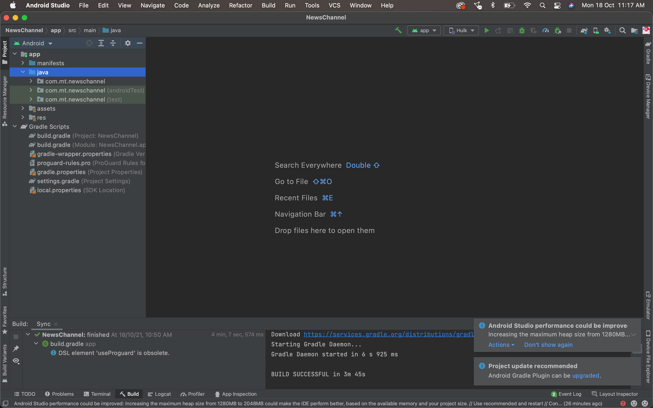The height and width of the screenshot is (408, 653).
Task: Click Attach Debugger to Android Process icon
Action: (557, 31)
